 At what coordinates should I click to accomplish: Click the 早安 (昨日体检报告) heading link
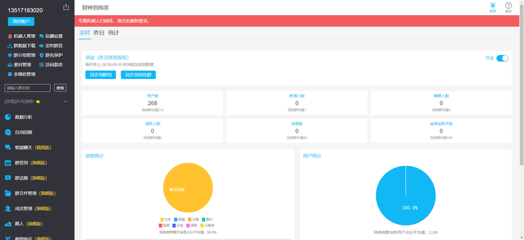click(107, 58)
